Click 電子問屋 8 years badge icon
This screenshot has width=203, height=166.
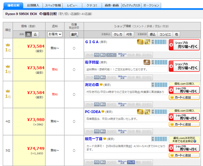147,62
